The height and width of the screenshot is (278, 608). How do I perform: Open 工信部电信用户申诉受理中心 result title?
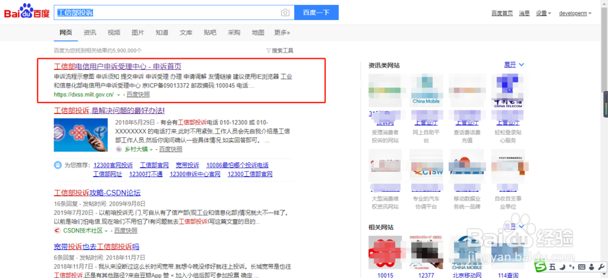point(117,66)
